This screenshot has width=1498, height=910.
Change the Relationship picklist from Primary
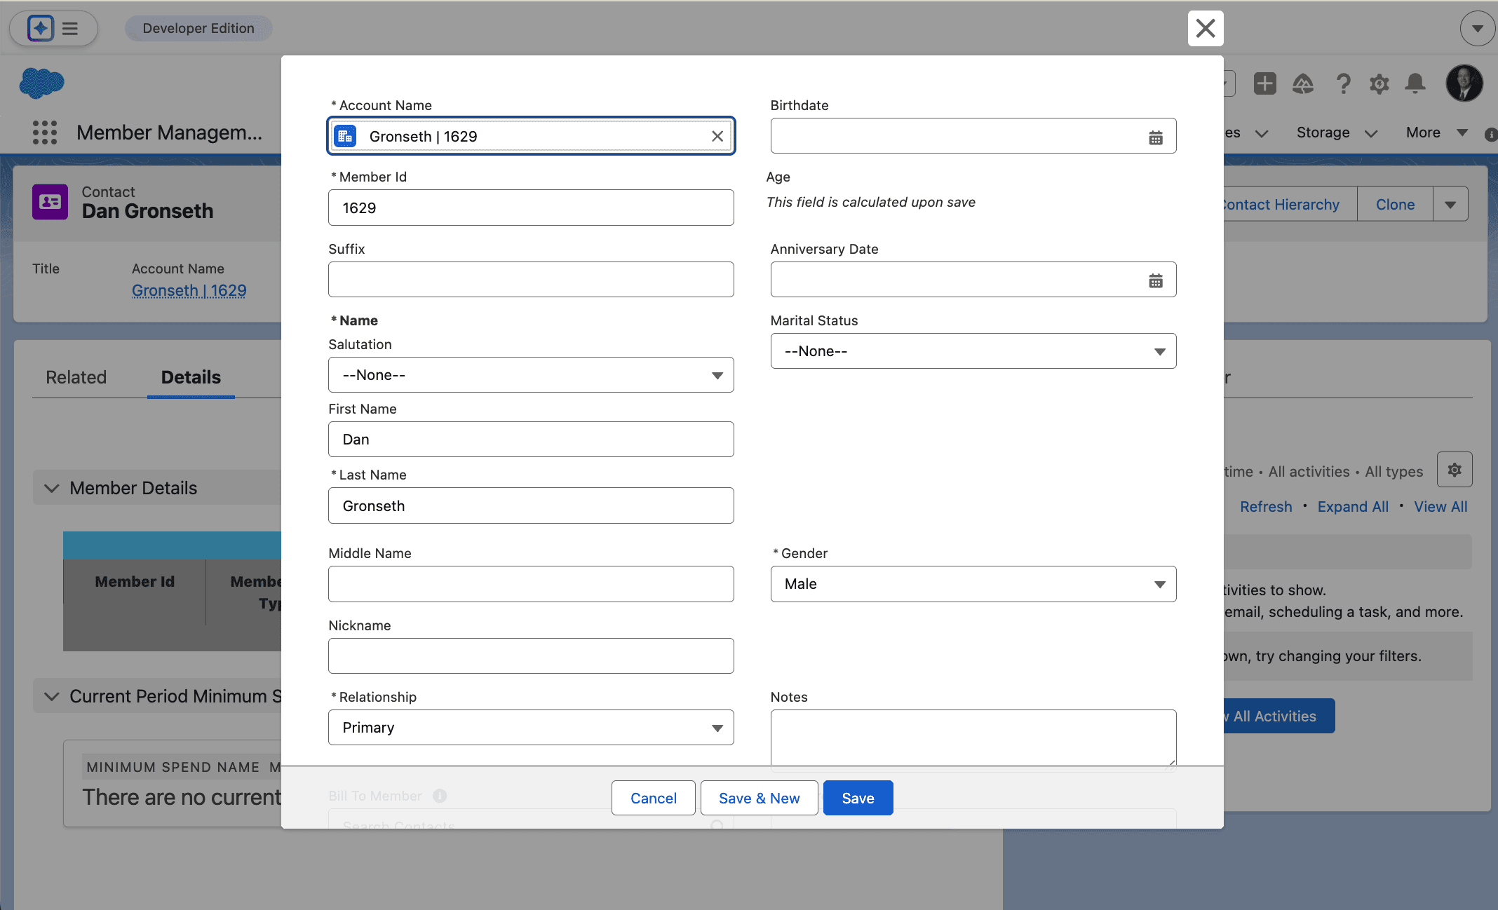point(531,728)
